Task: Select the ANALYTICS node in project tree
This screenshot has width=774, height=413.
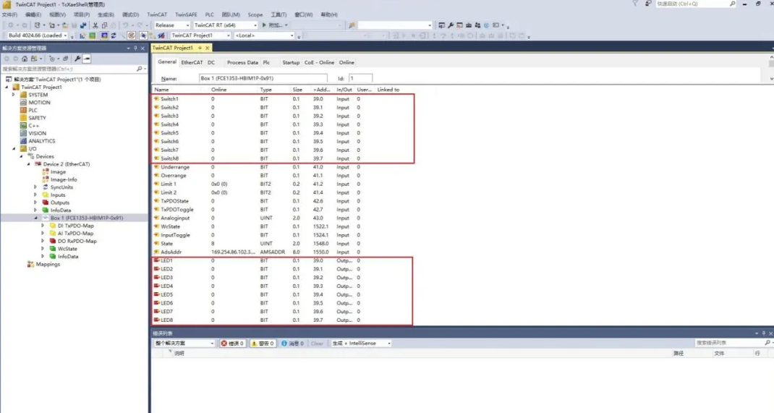Action: (x=41, y=141)
